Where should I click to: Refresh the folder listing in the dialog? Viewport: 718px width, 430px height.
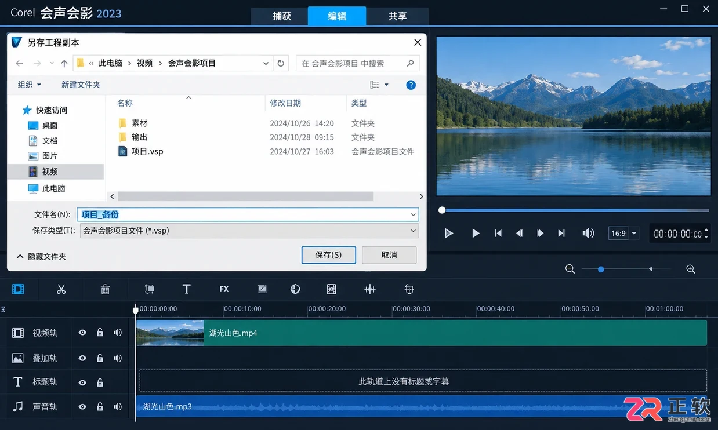[x=281, y=63]
